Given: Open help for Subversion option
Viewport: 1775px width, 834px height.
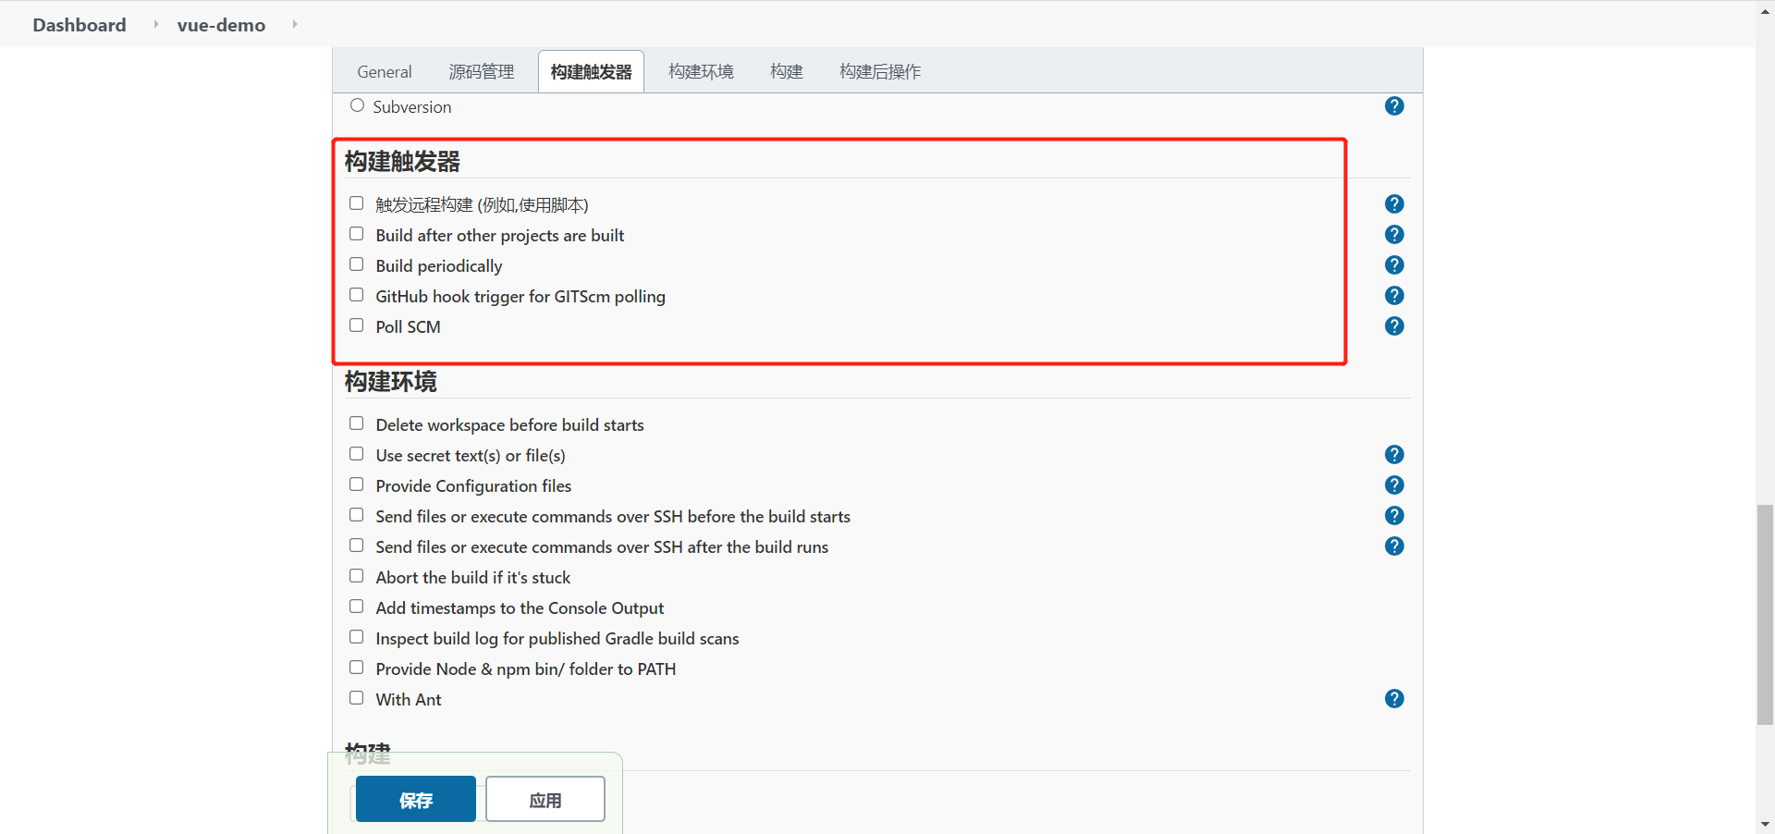Looking at the screenshot, I should tap(1394, 106).
